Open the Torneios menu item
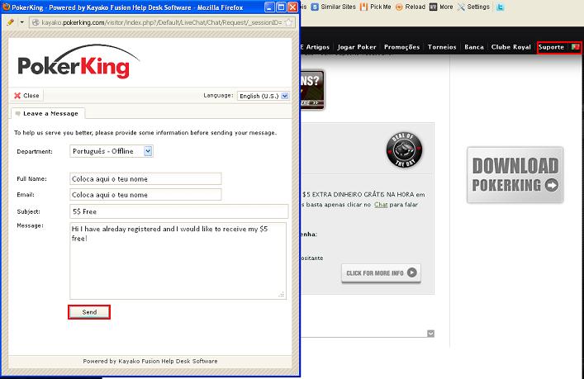Screen dimensions: 584x379 click(442, 47)
